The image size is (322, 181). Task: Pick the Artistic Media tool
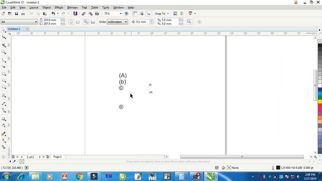coord(4,67)
